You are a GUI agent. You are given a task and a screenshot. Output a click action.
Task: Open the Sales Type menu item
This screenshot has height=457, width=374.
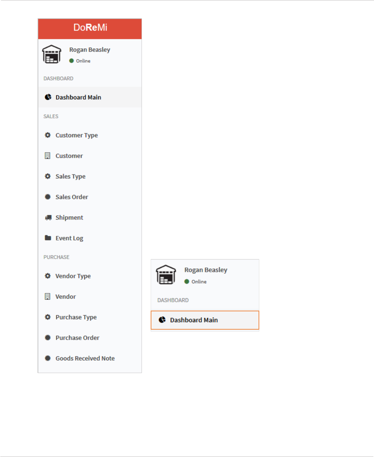(90, 176)
